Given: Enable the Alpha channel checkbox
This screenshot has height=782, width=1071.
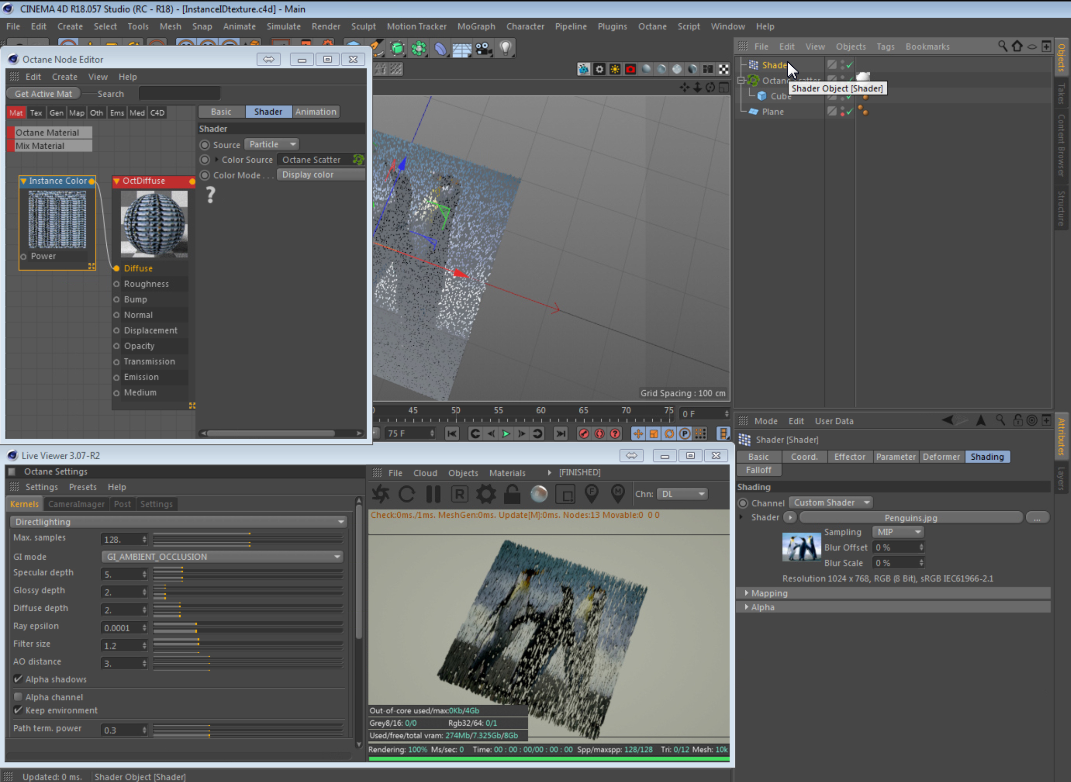Looking at the screenshot, I should tap(18, 697).
